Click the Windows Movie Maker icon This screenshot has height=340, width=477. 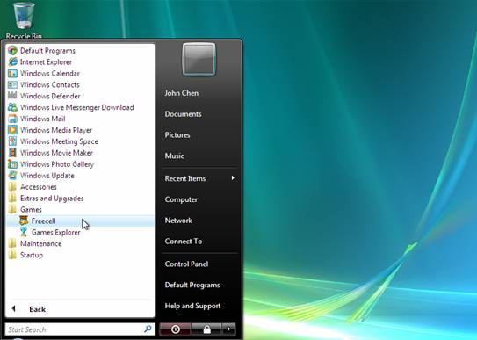point(12,153)
